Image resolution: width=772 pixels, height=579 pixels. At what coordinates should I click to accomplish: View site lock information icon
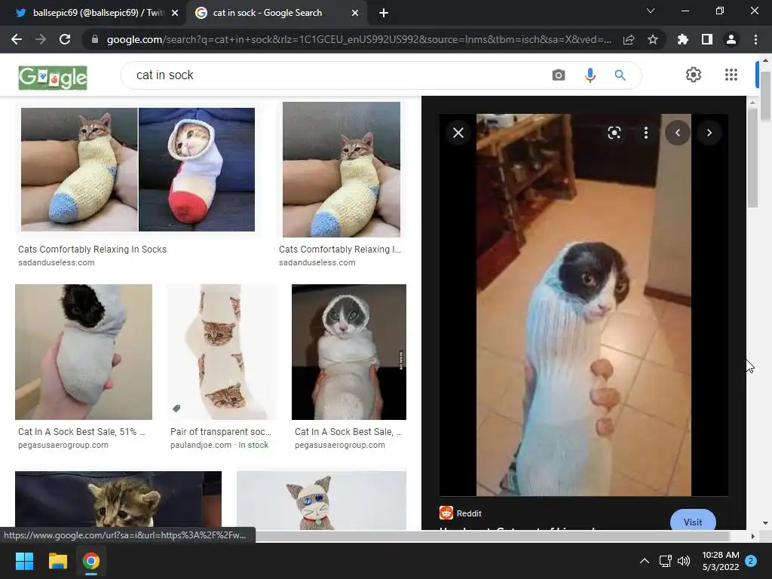coord(94,39)
